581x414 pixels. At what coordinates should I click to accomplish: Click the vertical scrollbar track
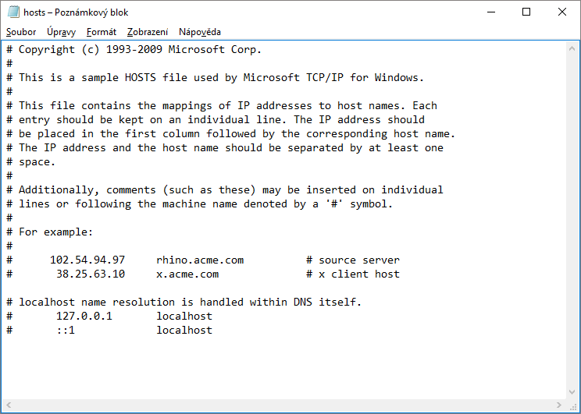pyautogui.click(x=573, y=218)
